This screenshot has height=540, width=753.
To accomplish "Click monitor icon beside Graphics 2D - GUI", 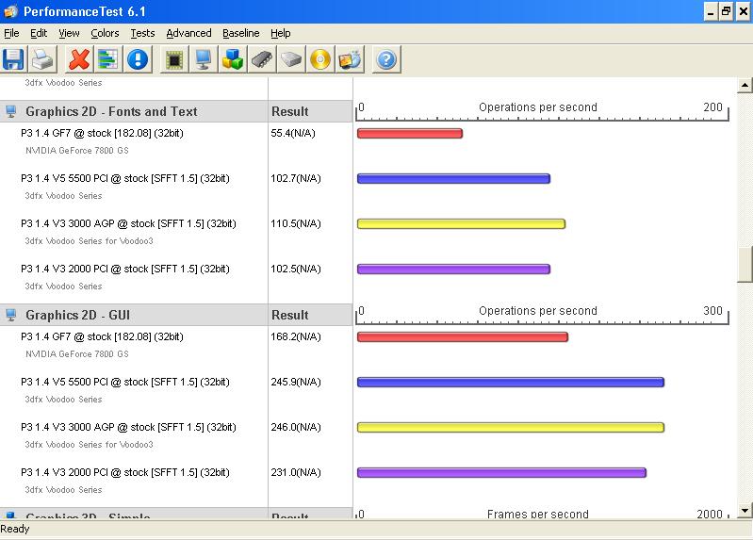I will [x=11, y=315].
